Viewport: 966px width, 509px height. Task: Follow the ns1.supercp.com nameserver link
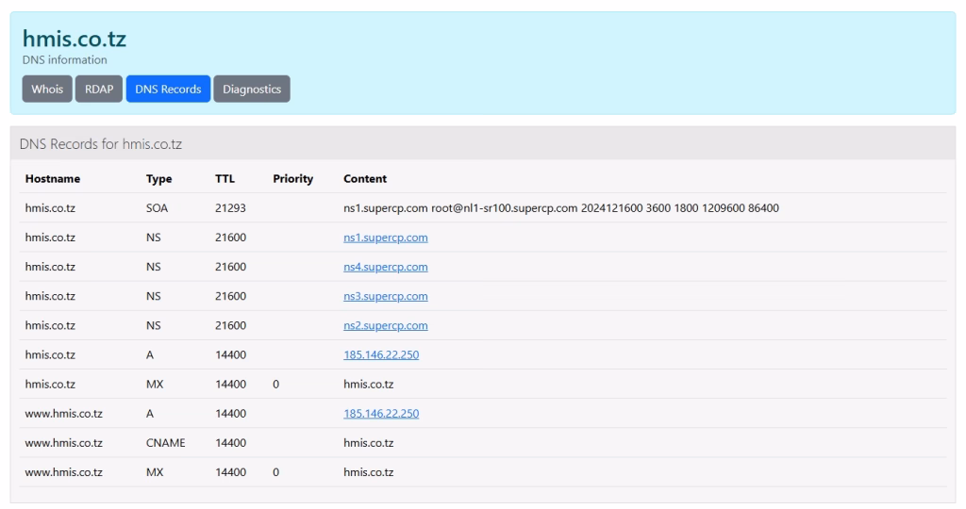click(386, 238)
